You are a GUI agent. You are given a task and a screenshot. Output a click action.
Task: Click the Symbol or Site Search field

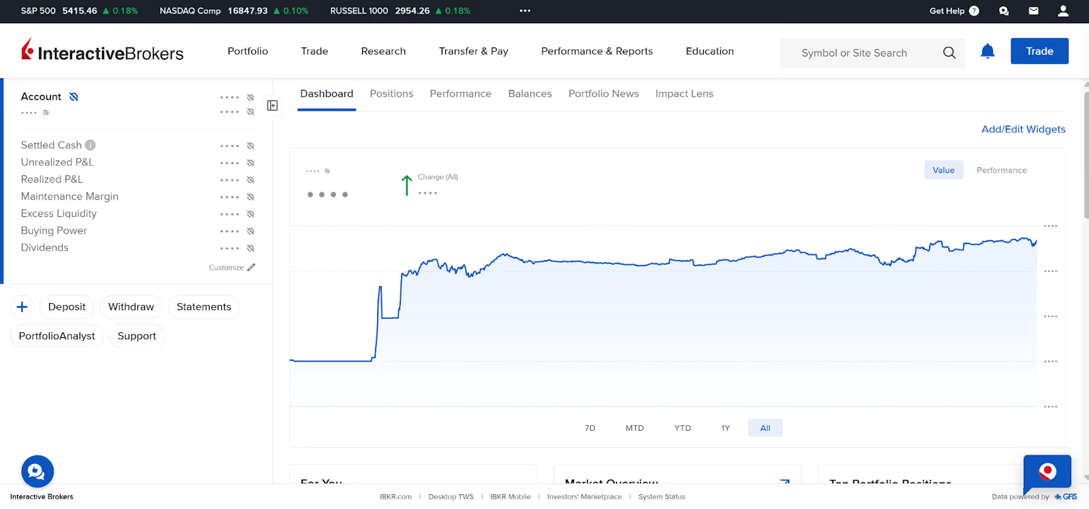(x=872, y=52)
